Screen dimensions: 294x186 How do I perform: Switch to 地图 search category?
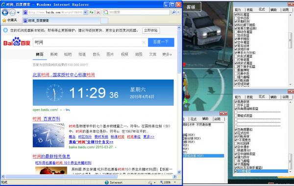[x=139, y=54]
